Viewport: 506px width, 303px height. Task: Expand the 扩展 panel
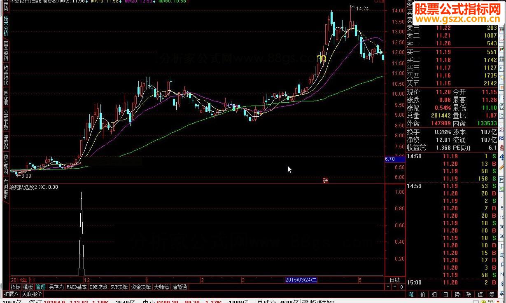tap(11, 294)
